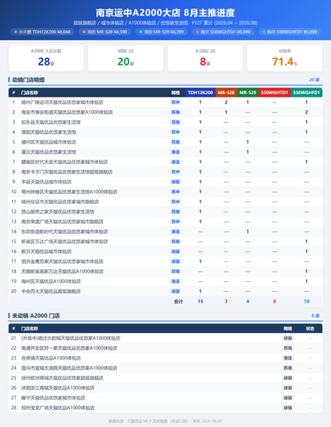Screen dimensions: 331x427
Task: Click the row 2 store name ending A1000体验店
Action: 67,112
